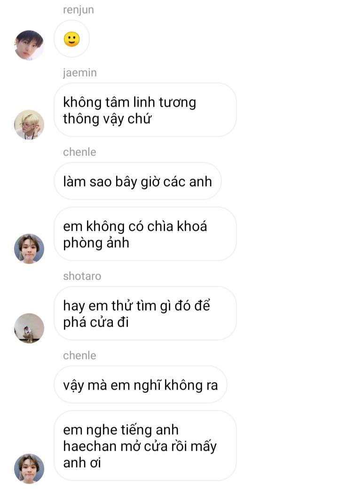The height and width of the screenshot is (493, 338).
Task: Open chenle's avatar beside the last message
Action: 29,469
